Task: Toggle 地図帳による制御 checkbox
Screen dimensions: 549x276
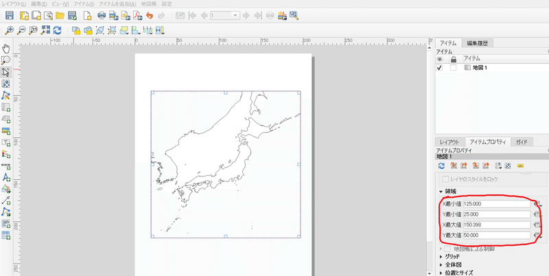Action: pos(447,249)
